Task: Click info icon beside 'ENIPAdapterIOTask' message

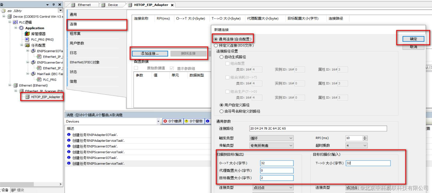Action: coord(69,135)
